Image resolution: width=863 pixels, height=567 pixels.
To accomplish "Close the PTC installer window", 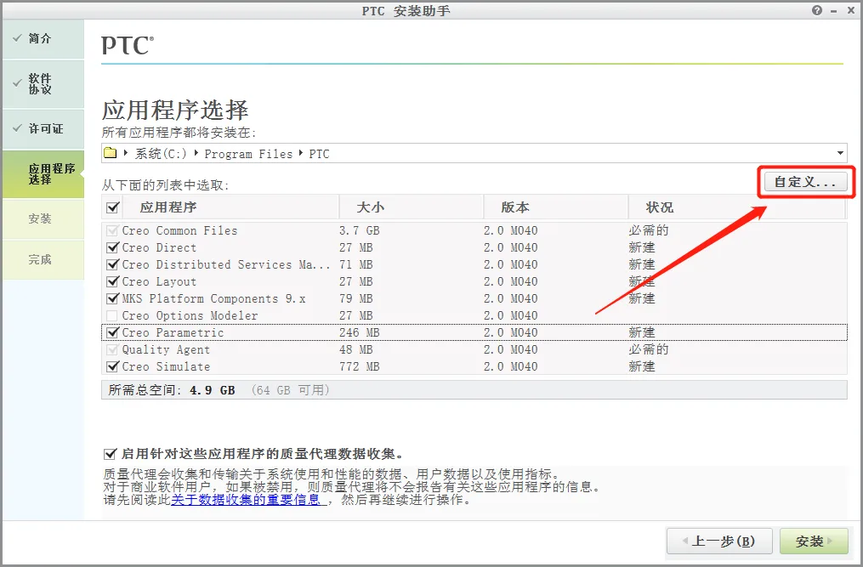I will (x=850, y=10).
